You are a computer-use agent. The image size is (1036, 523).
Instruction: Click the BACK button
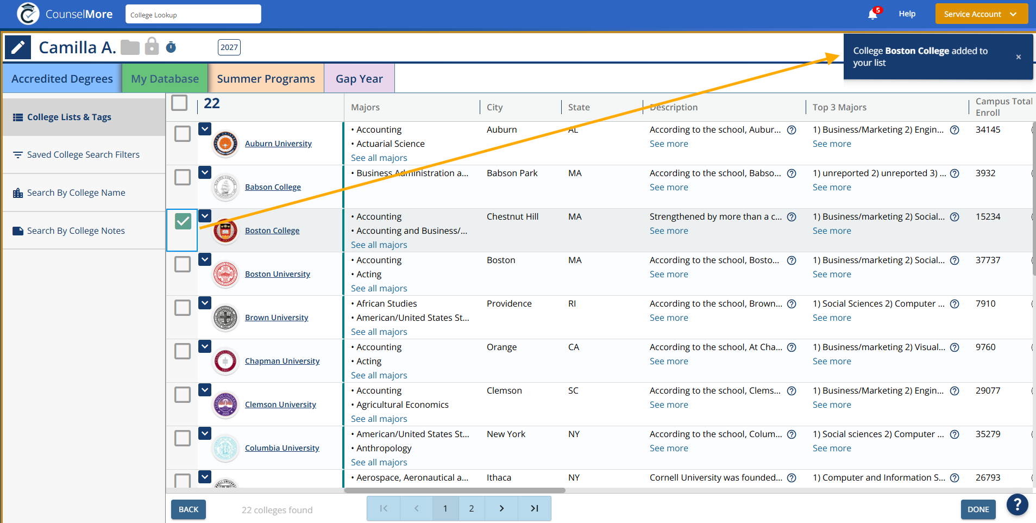coord(189,509)
